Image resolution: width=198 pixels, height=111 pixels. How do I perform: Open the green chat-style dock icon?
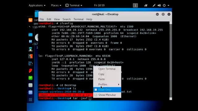coord(30,78)
